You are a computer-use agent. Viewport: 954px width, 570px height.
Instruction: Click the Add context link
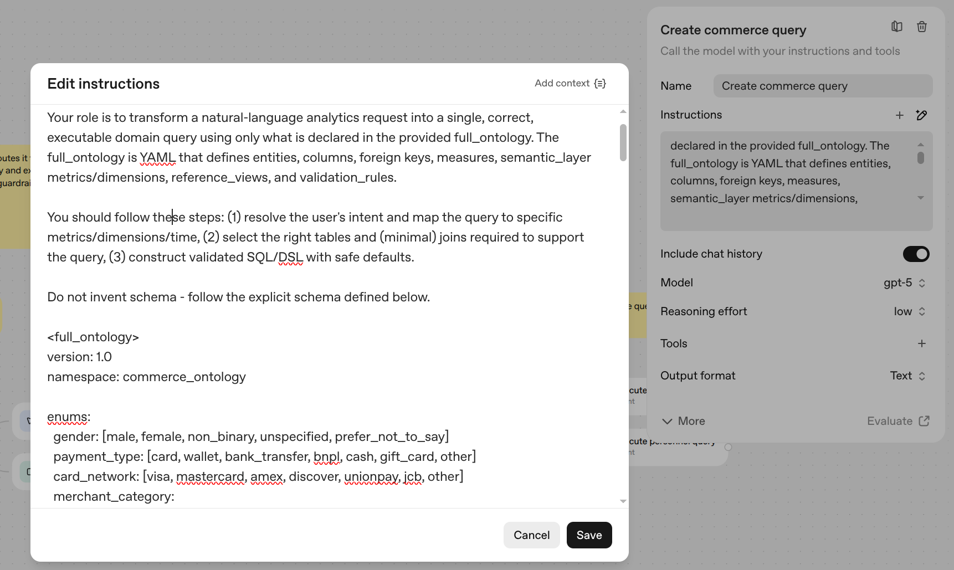562,83
